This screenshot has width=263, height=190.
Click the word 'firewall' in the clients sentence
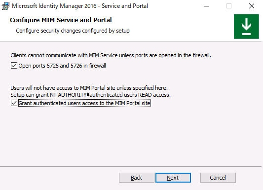(x=202, y=55)
